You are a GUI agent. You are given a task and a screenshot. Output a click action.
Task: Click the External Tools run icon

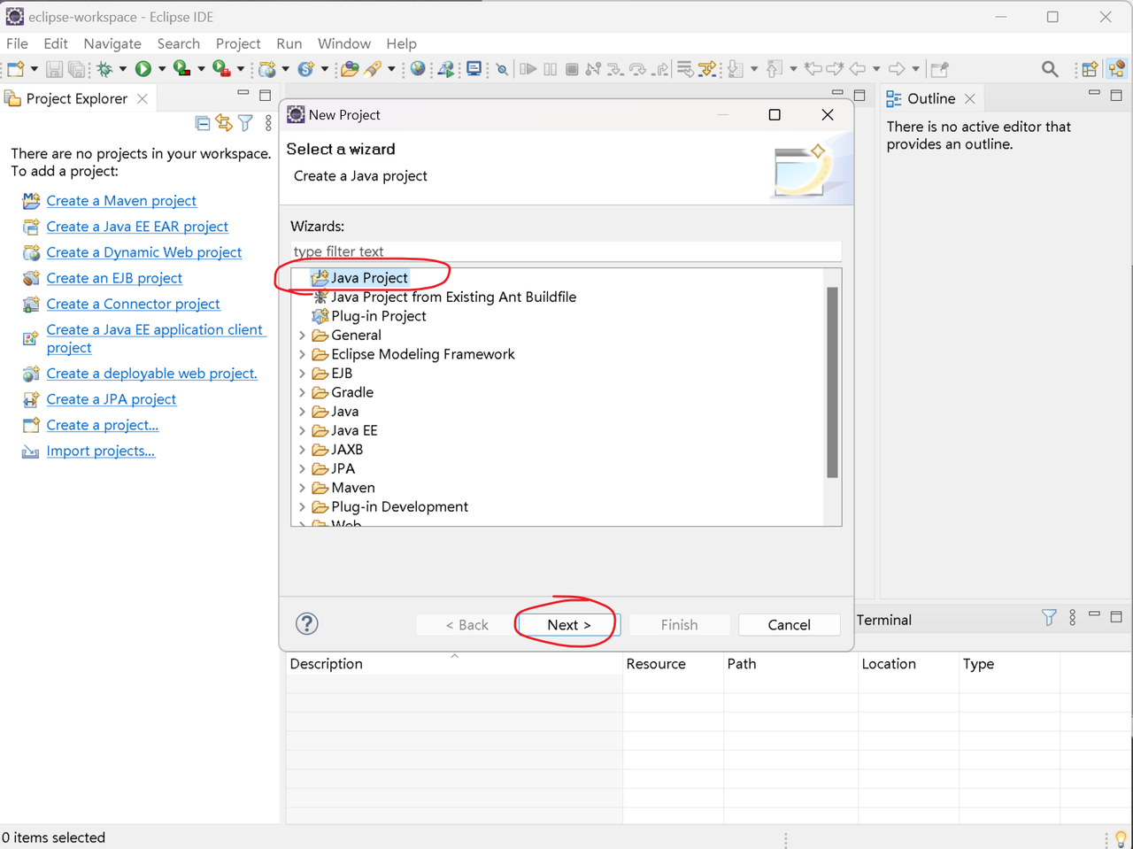[221, 69]
